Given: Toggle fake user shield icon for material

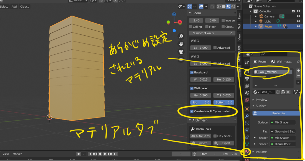Looking at the screenshot, I should [278, 92].
